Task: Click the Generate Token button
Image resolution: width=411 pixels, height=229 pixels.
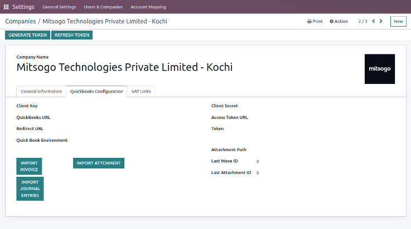Action: [x=27, y=35]
